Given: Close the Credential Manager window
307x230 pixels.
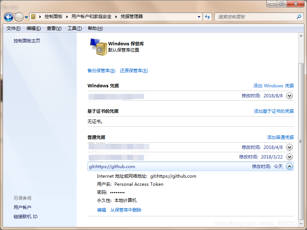Looking at the screenshot, I should (296, 4).
